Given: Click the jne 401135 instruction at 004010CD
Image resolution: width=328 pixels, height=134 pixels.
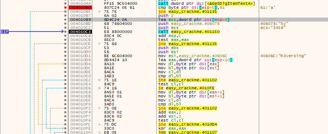Looking at the screenshot, I should tap(188, 44).
